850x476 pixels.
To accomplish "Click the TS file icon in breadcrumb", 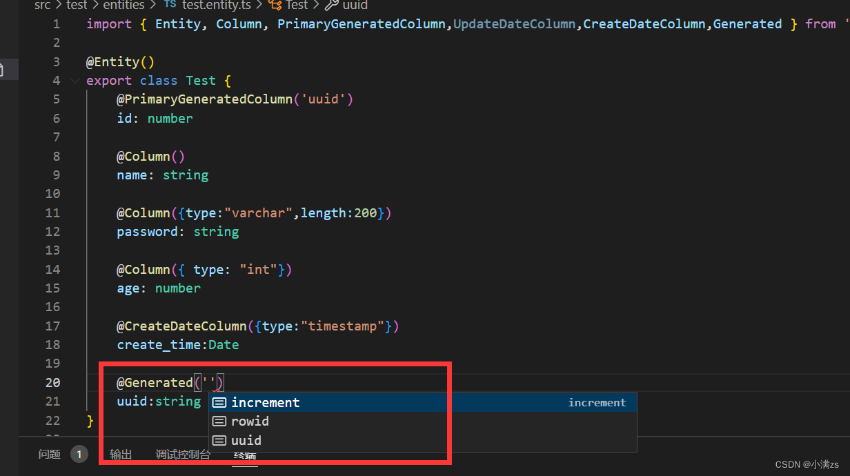I will coord(170,5).
